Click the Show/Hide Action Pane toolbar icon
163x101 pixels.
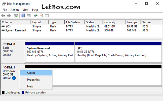coord(28,16)
